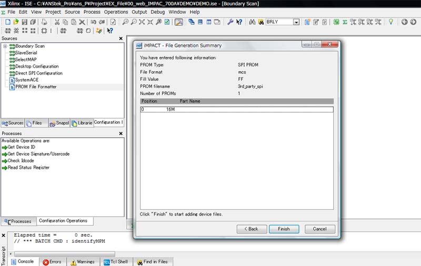Screen dimensions: 421x266
Task: Click the Find binoculars icon
Action: pos(252,22)
